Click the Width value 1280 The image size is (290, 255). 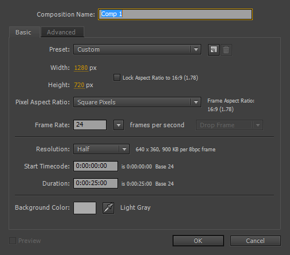81,68
